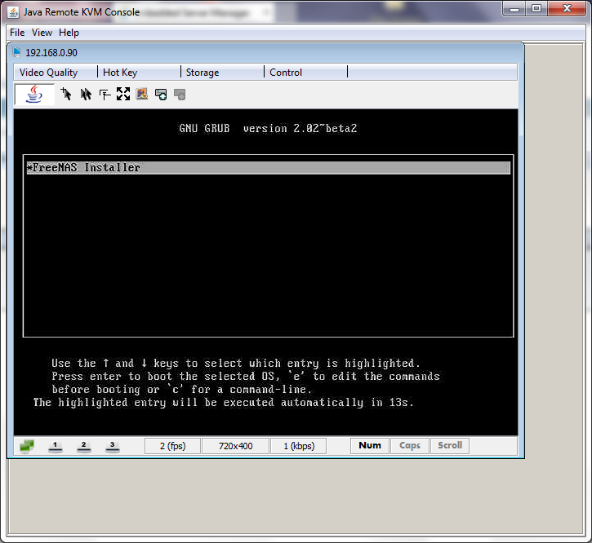Enter full screen with the four-arrows icon
Screen dimensions: 592x543
pos(123,95)
